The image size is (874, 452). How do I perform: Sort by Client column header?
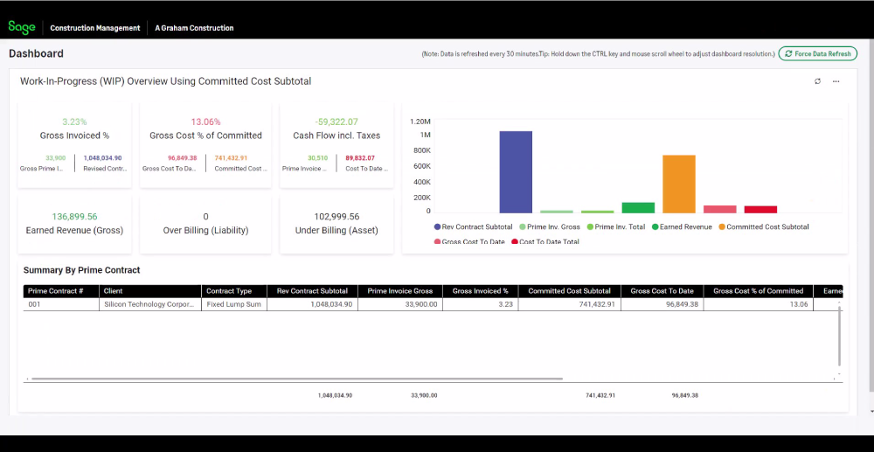pyautogui.click(x=150, y=291)
